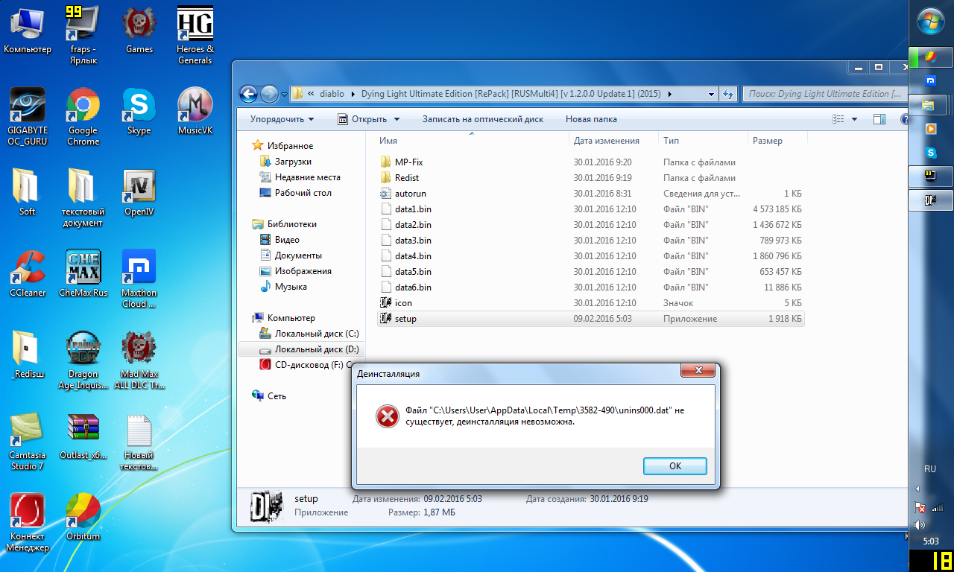Expand the Открыть button dropdown arrow

(x=397, y=119)
